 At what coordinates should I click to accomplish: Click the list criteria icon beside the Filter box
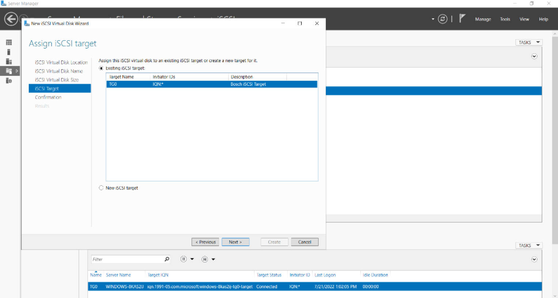coord(183,259)
